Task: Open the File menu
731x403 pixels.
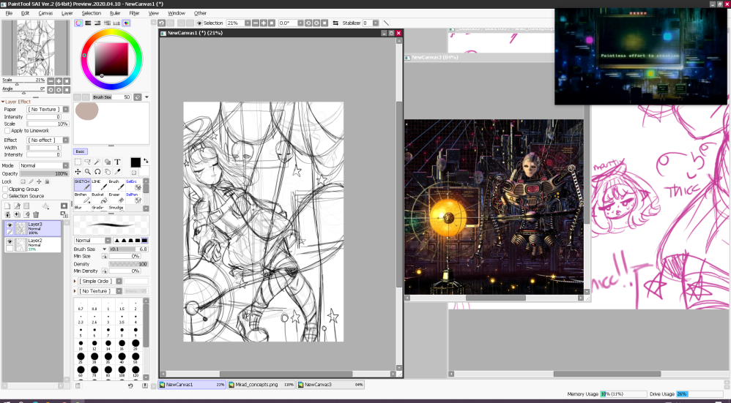Action: point(9,13)
